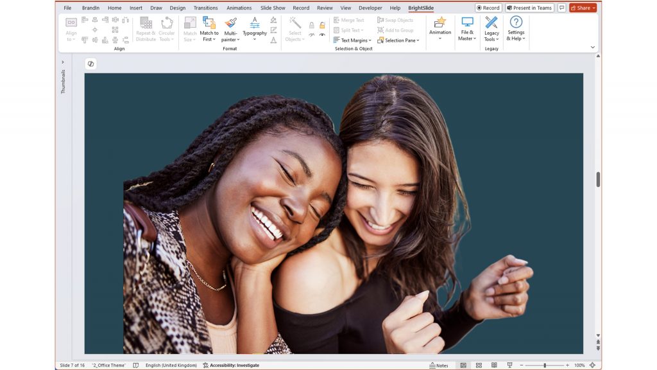Switch to Reading view
The height and width of the screenshot is (370, 657).
493,364
